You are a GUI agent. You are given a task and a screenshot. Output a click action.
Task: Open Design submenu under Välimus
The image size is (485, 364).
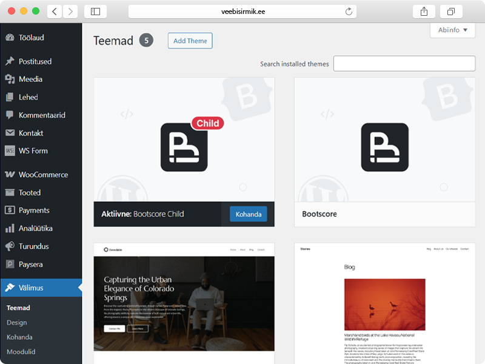(17, 323)
